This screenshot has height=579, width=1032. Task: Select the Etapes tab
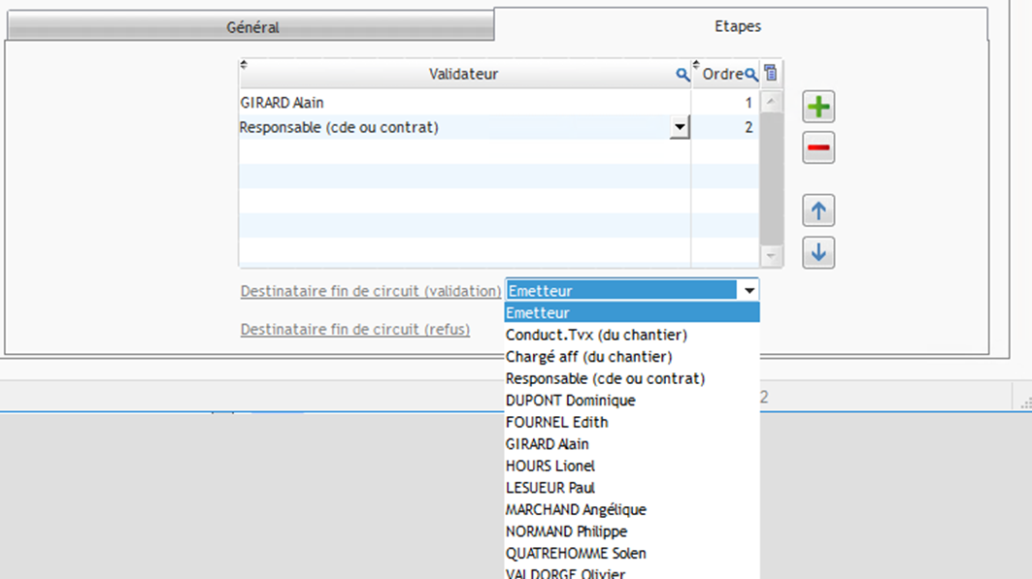click(738, 26)
